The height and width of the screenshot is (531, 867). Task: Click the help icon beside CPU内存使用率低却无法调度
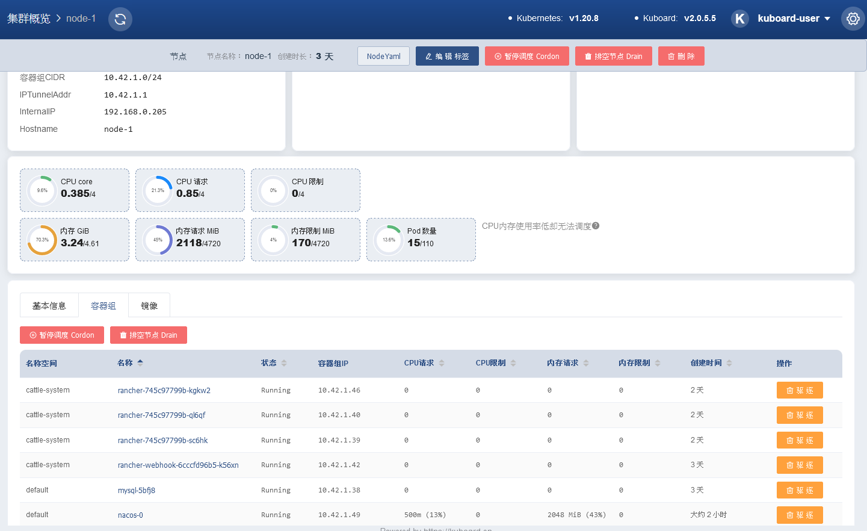click(596, 226)
